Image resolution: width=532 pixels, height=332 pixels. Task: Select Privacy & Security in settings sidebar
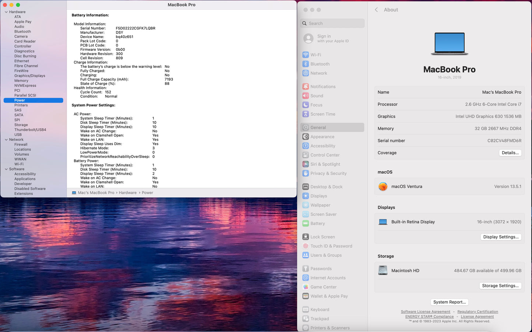pyautogui.click(x=328, y=173)
